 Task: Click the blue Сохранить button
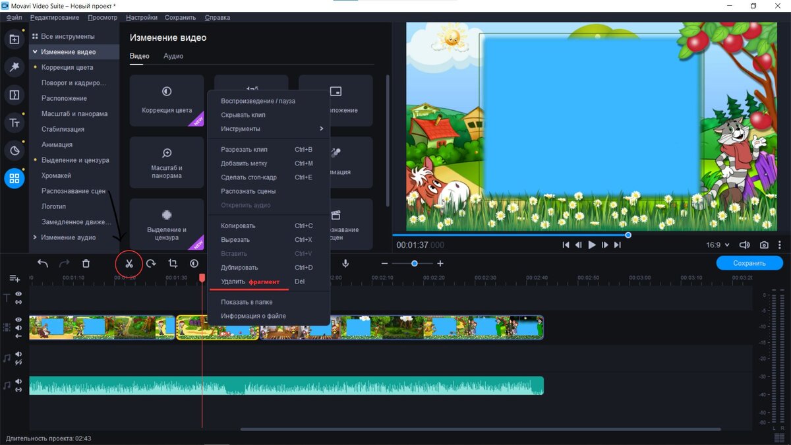(749, 263)
